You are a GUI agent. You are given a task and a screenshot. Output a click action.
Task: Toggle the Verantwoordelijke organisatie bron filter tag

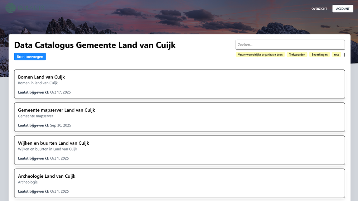(260, 55)
